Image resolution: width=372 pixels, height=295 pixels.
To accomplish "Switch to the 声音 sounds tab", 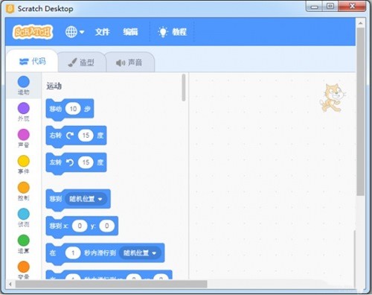I will click(129, 63).
